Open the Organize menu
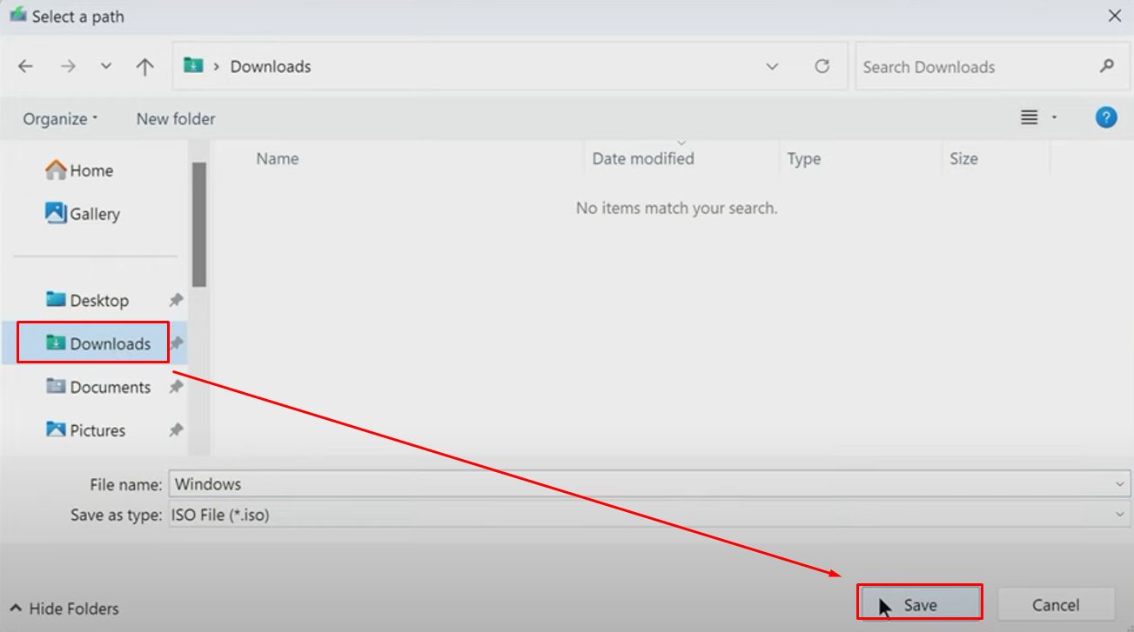Image resolution: width=1134 pixels, height=632 pixels. pos(60,119)
